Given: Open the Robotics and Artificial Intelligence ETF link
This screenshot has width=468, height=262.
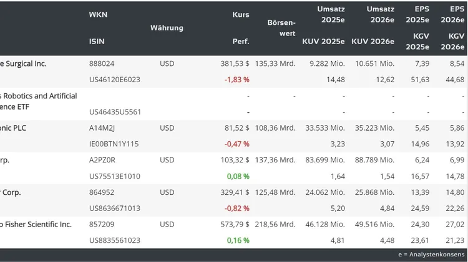Looking at the screenshot, I should point(39,101).
